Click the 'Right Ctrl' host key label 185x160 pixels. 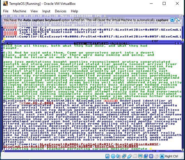(x=172, y=156)
